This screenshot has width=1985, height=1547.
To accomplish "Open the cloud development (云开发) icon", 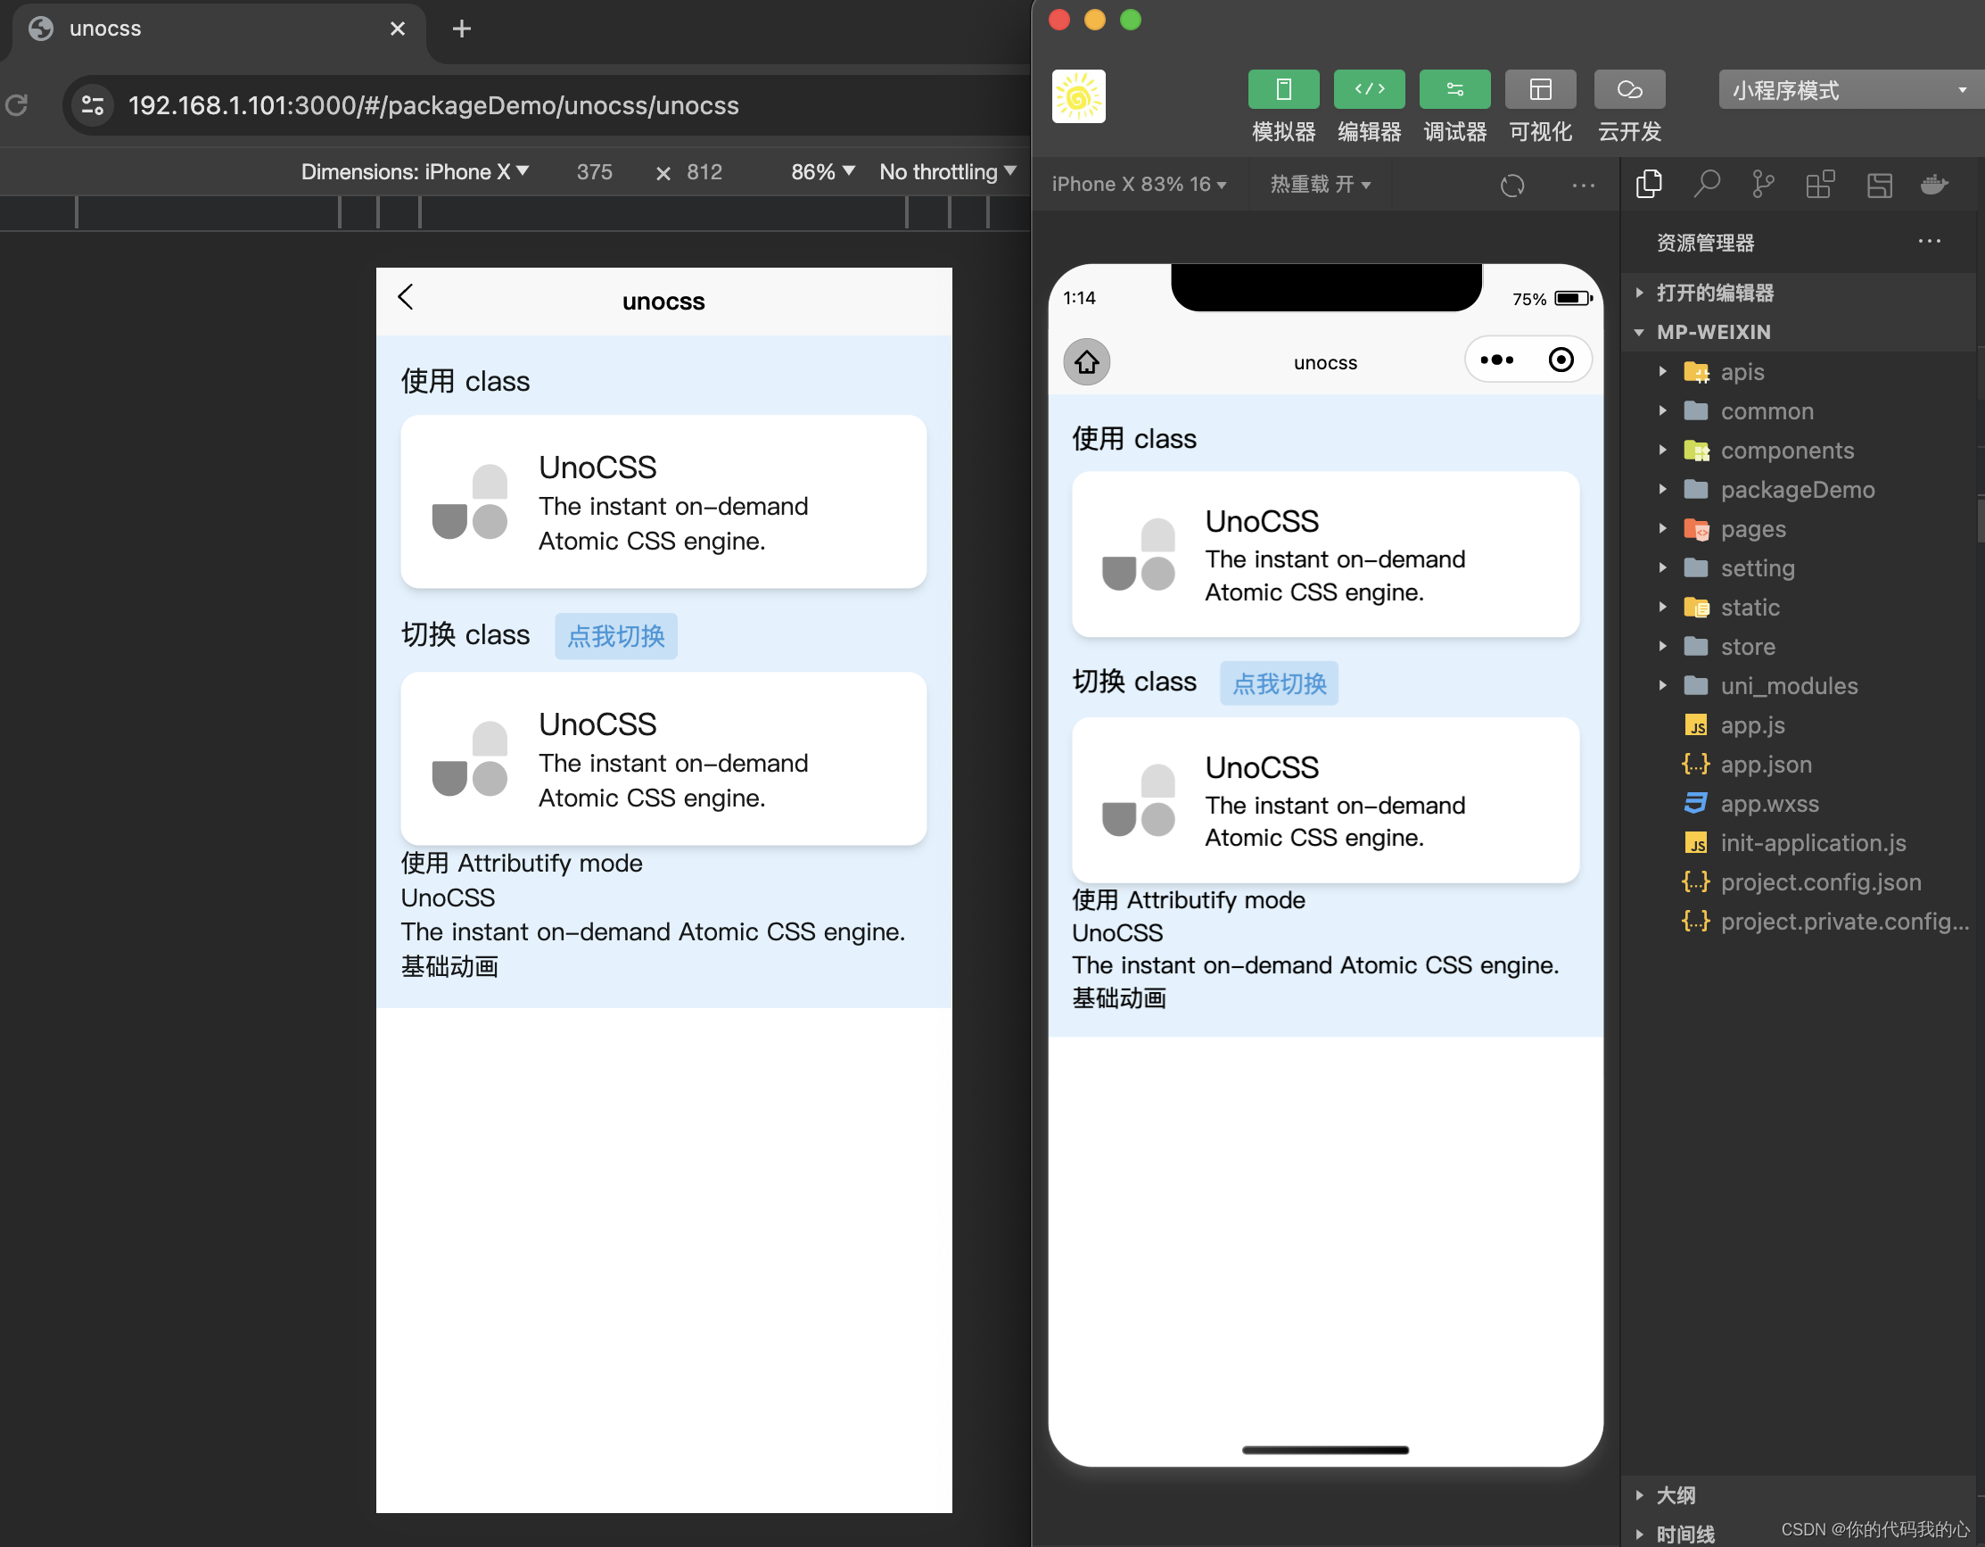I will pyautogui.click(x=1628, y=90).
